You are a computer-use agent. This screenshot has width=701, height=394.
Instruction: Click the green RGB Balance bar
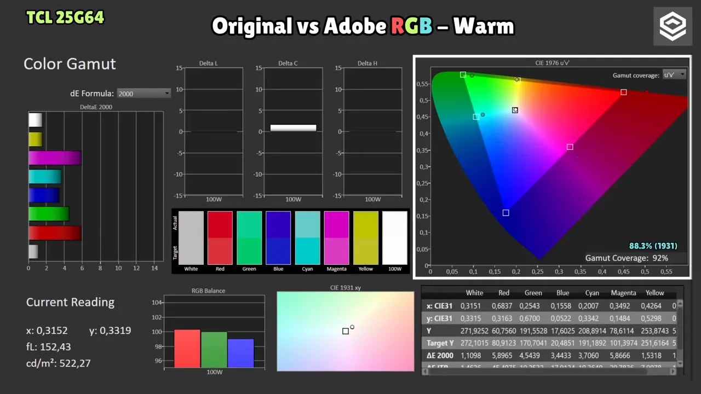coord(214,350)
